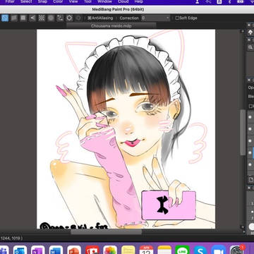Open the Color menu

pos(58,1)
